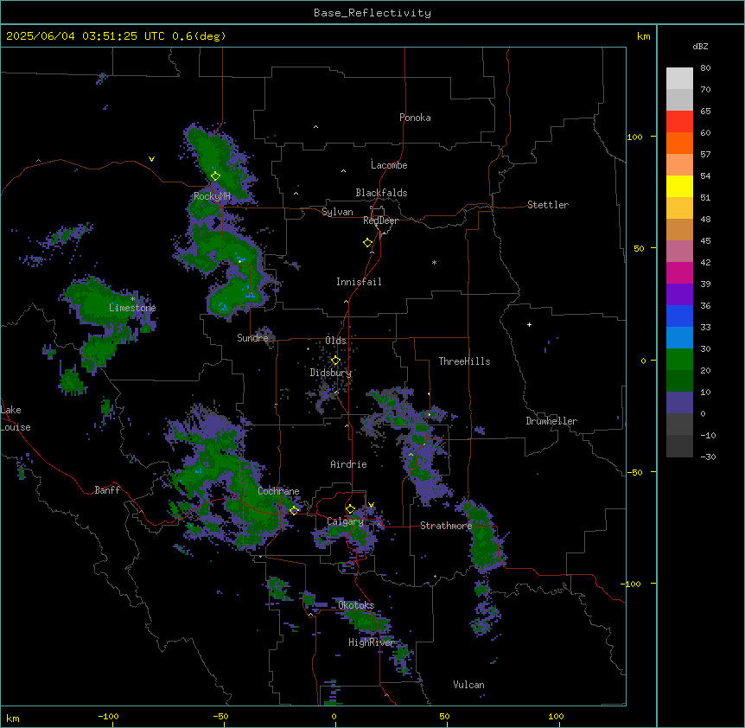
Task: Click the bright yellow 51-54 dBZ swatch
Action: 679,187
